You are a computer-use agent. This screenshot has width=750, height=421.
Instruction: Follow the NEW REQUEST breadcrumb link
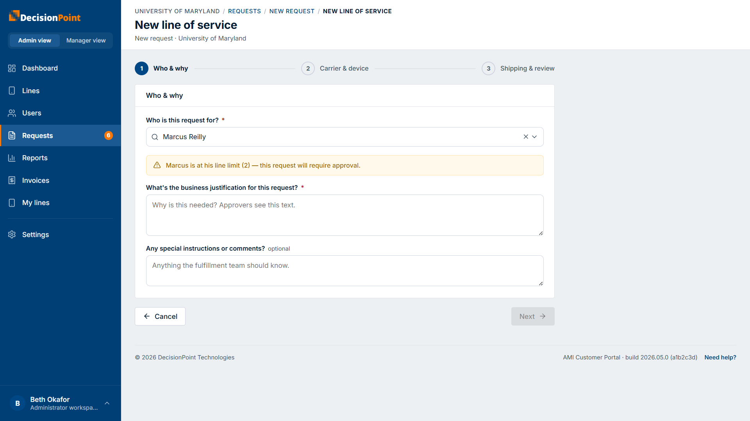click(292, 11)
